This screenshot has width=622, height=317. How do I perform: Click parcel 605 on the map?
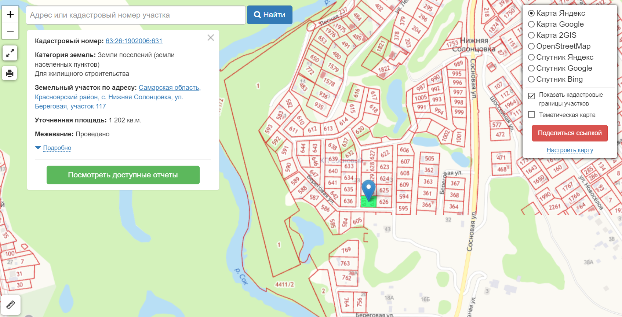(357, 221)
